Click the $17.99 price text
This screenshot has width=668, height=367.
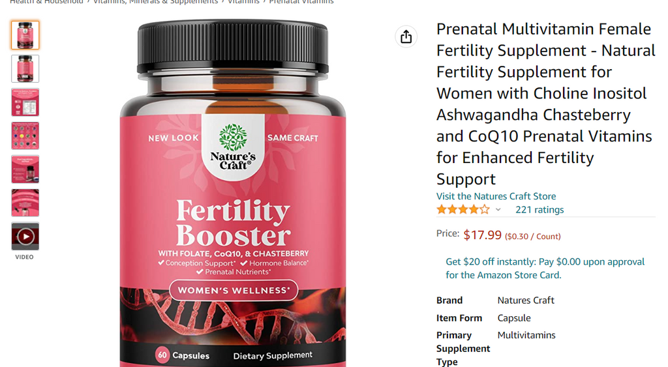(482, 235)
